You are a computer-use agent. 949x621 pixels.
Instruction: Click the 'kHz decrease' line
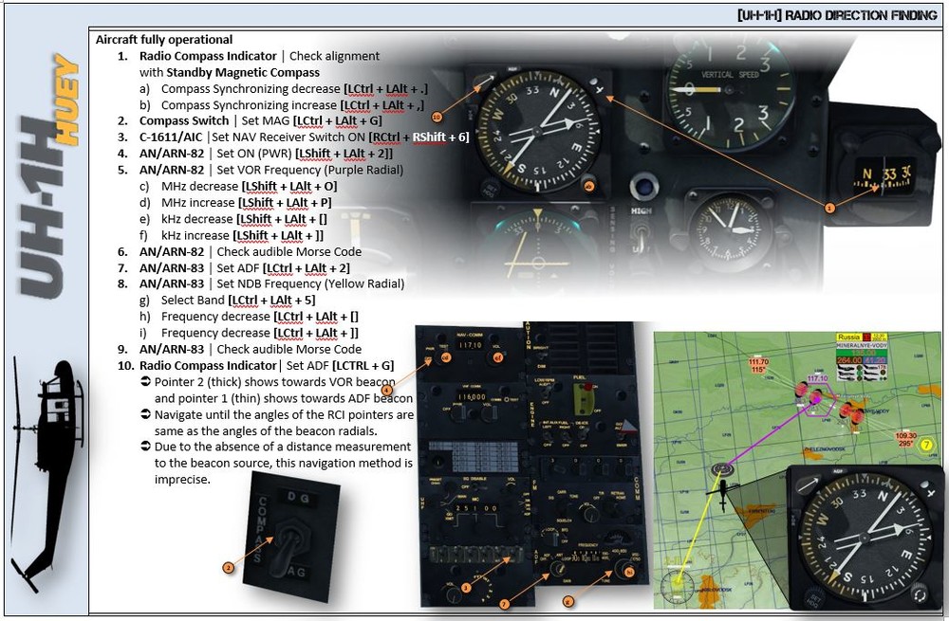pos(244,219)
